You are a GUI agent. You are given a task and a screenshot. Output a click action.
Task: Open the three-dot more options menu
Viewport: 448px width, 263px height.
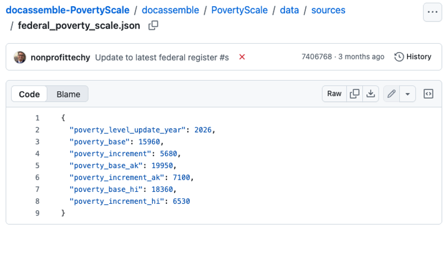point(432,12)
